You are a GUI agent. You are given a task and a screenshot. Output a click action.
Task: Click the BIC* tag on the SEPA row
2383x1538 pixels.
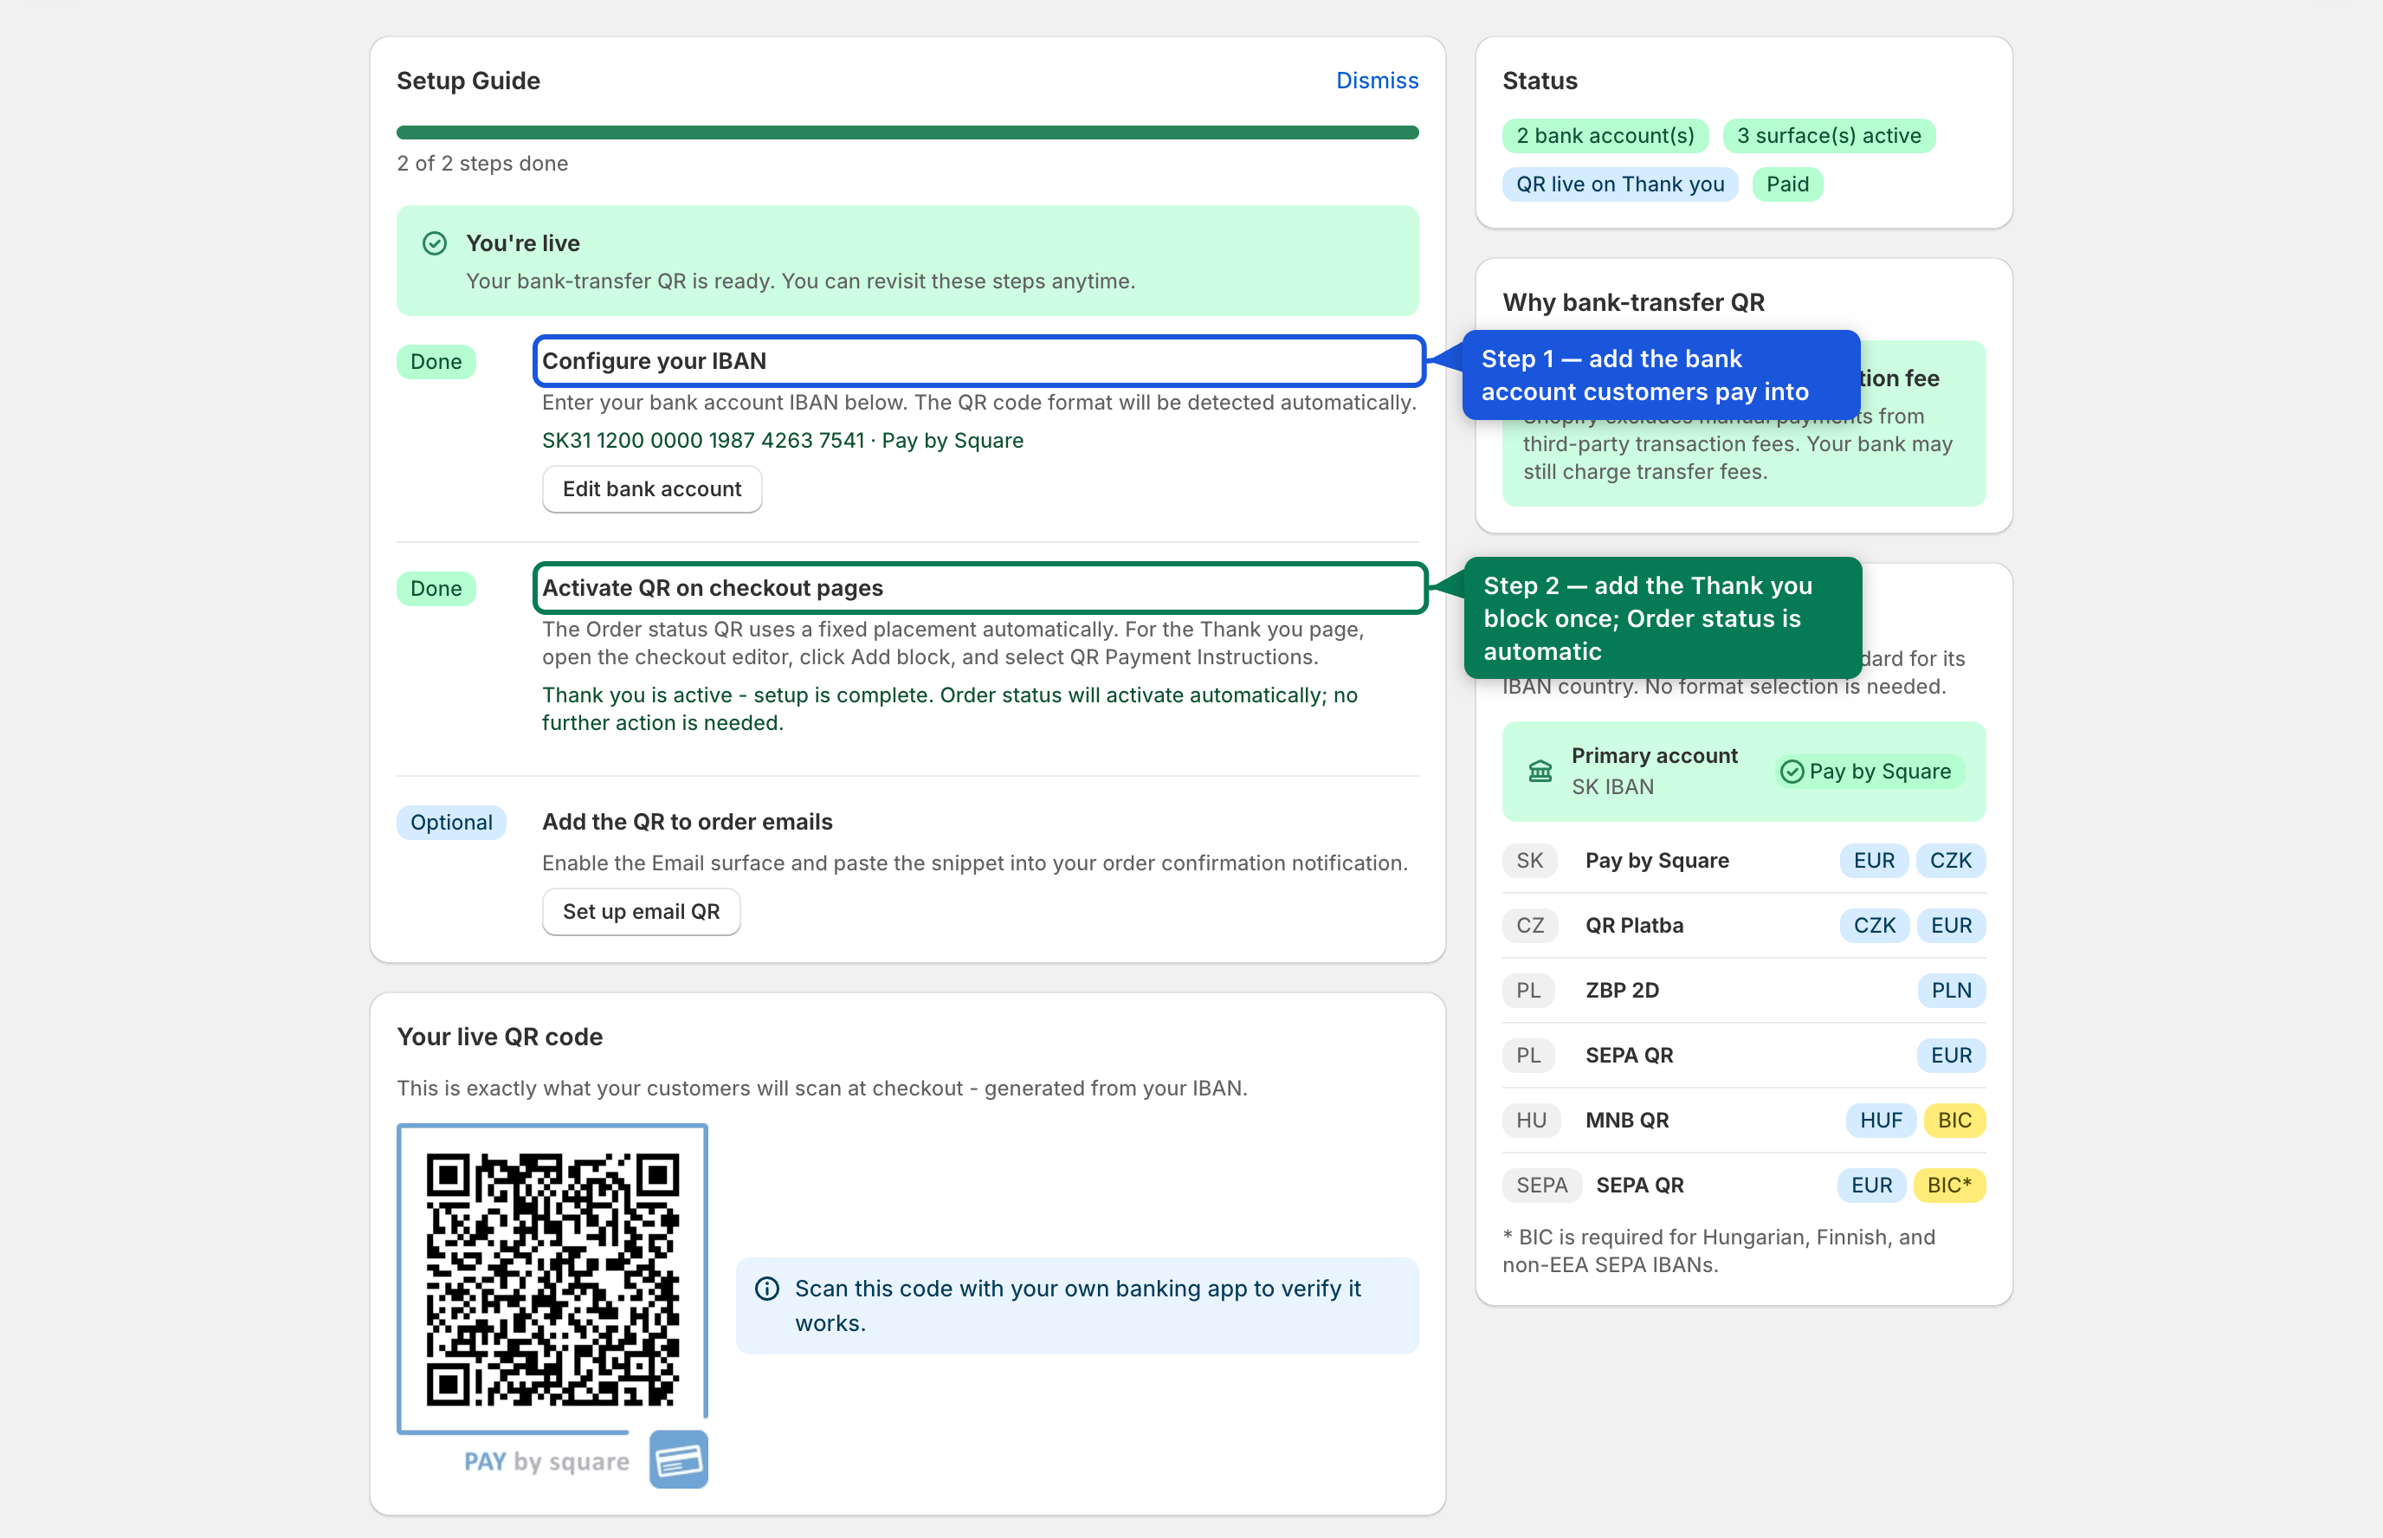point(1948,1186)
